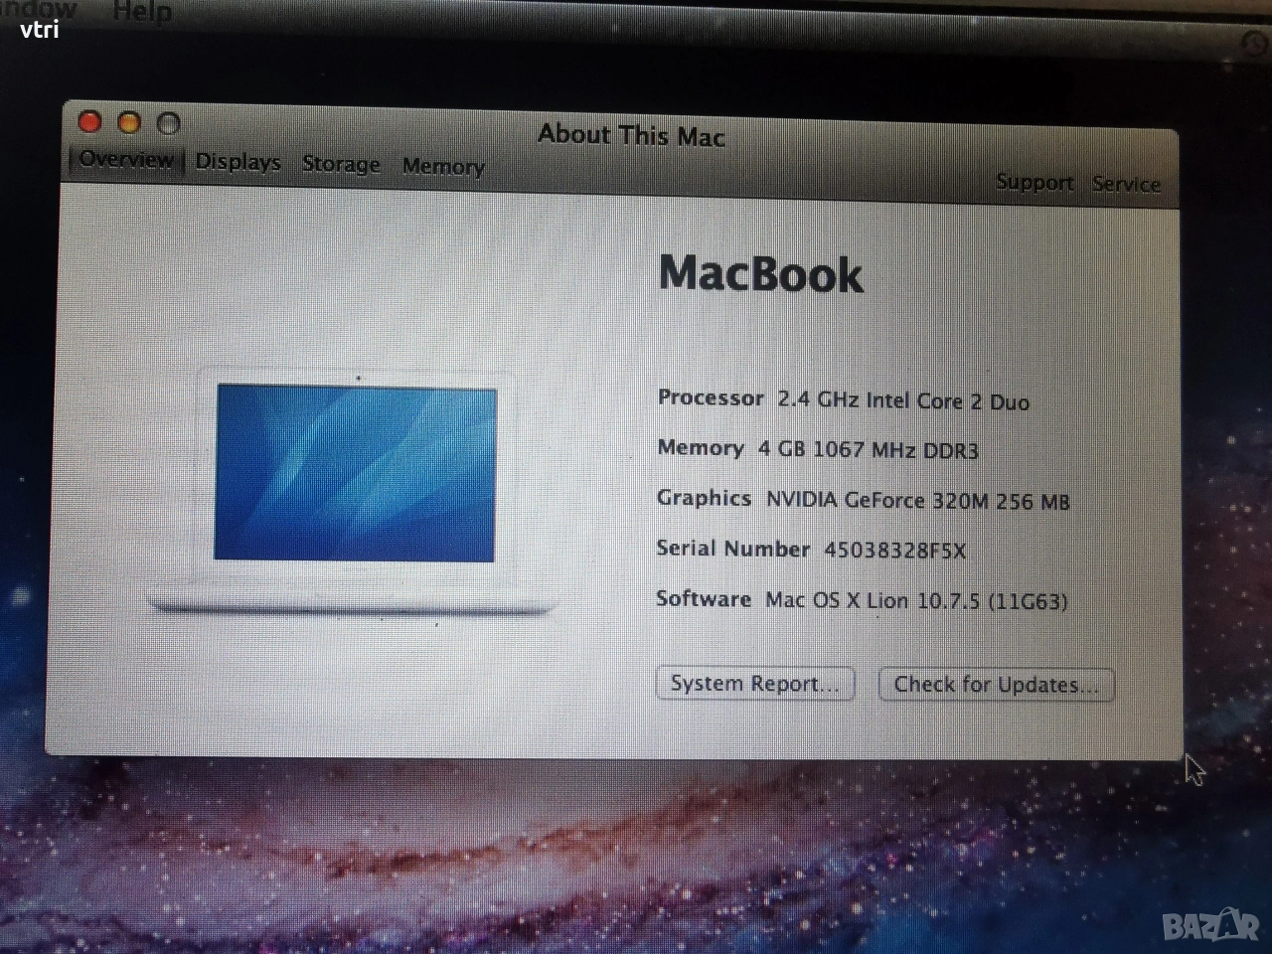Select the Storage tab
Image resolution: width=1272 pixels, height=954 pixels.
pyautogui.click(x=341, y=164)
